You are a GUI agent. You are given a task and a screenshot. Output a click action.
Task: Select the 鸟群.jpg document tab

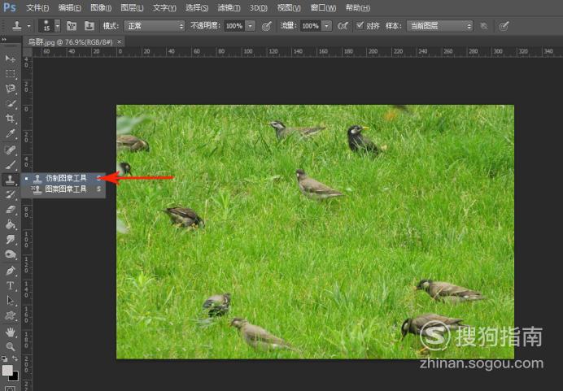[x=70, y=42]
